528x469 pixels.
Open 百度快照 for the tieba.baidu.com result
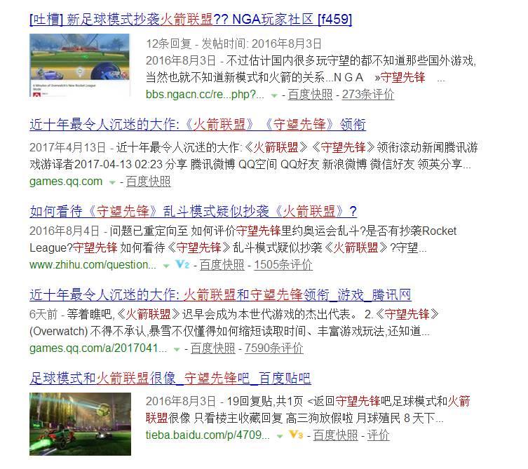[335, 435]
